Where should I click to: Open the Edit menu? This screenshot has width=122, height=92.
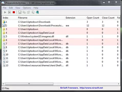(11, 8)
